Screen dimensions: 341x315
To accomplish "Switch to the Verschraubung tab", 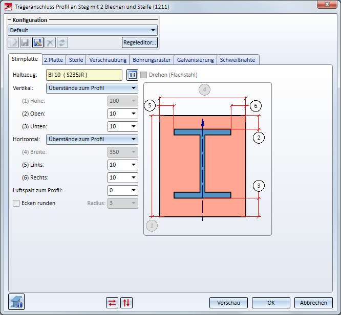I will (108, 60).
